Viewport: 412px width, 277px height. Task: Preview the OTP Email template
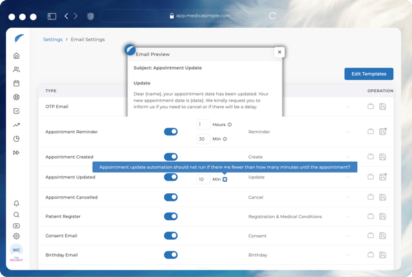pyautogui.click(x=371, y=106)
